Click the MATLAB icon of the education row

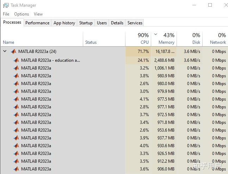(16, 60)
